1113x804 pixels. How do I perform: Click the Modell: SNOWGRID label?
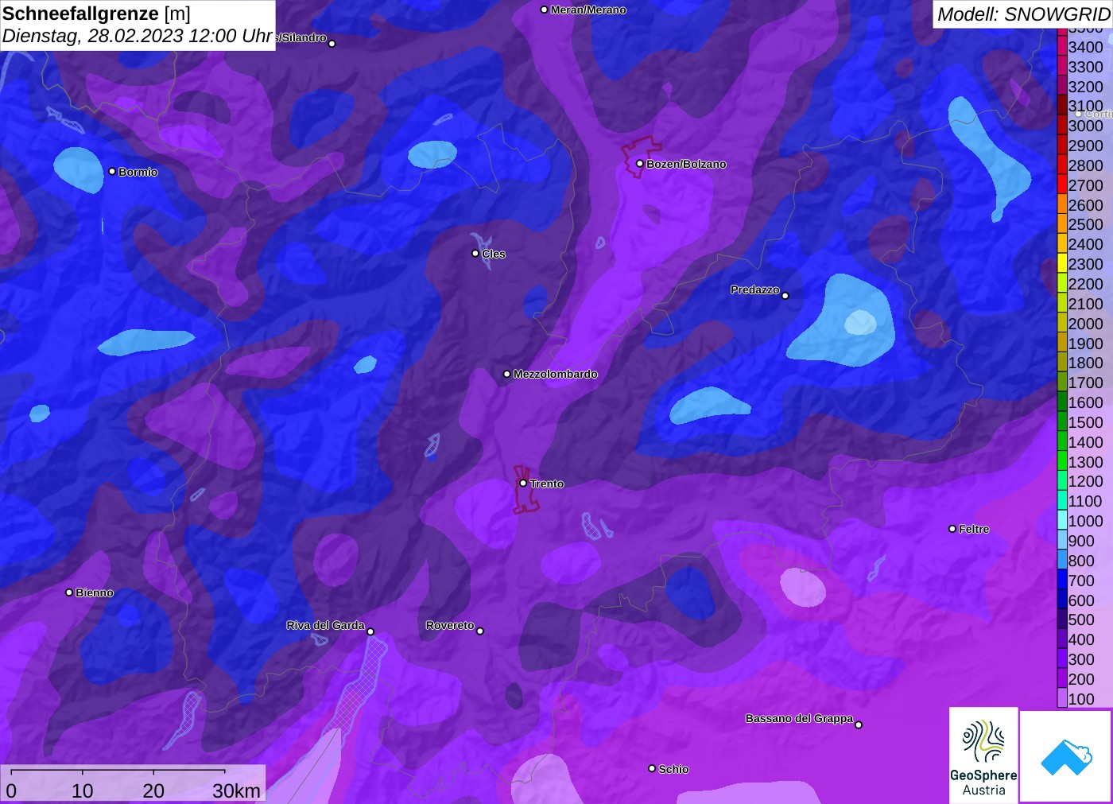coord(1023,14)
